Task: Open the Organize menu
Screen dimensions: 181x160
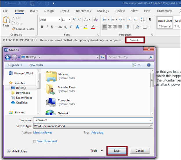Action: pyautogui.click(x=15, y=65)
